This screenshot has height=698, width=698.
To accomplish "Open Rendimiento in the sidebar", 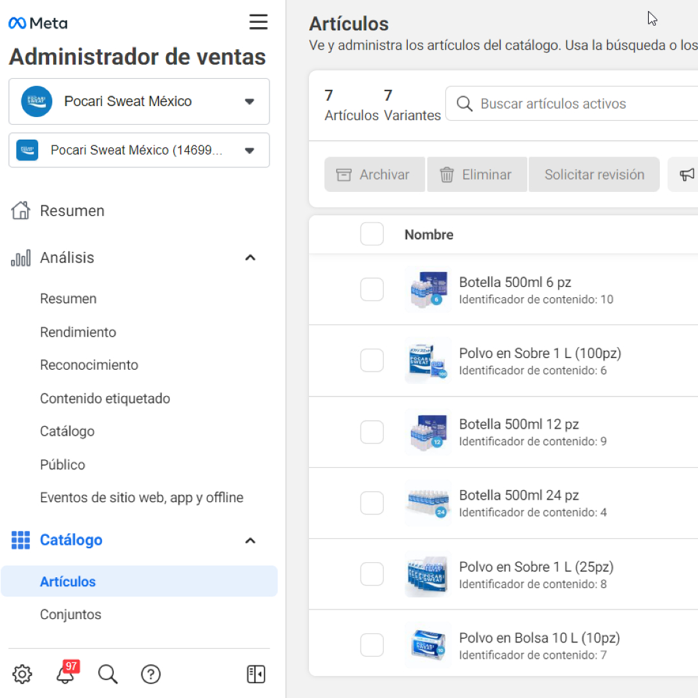I will coord(78,332).
